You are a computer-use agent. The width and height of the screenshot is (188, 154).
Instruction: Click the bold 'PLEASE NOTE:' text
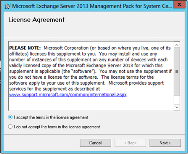click(25, 48)
